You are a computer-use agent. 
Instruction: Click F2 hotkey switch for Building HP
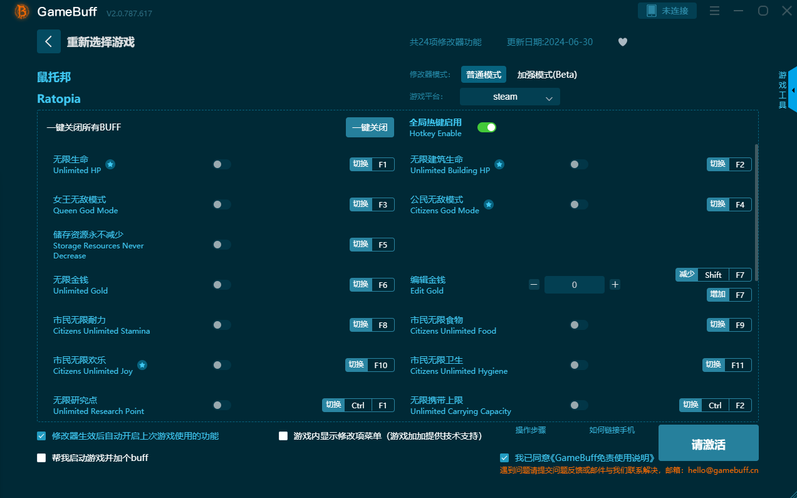[x=729, y=164]
